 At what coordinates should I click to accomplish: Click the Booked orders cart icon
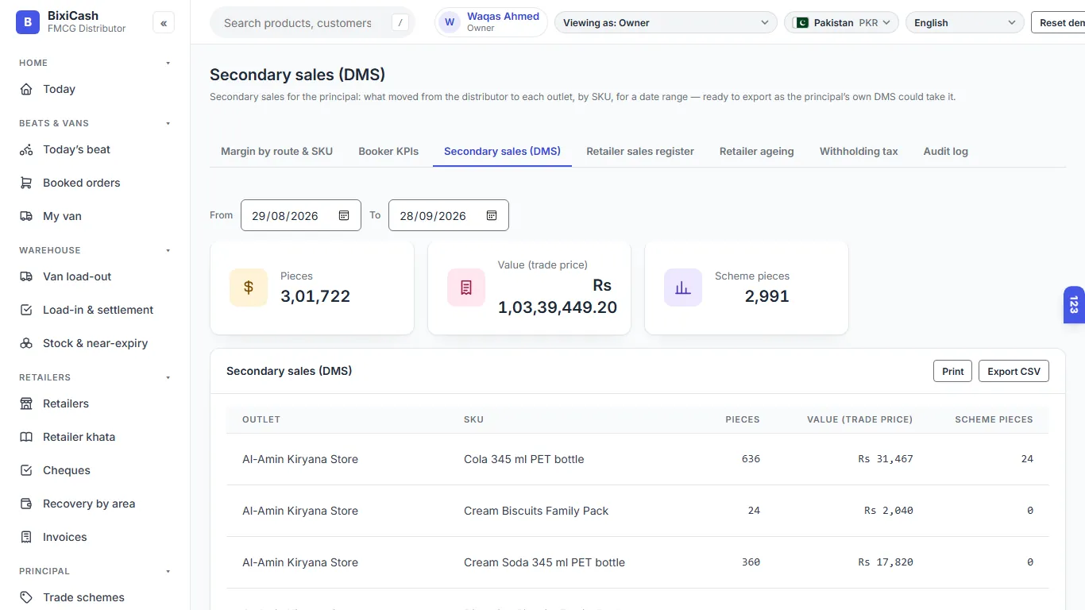pyautogui.click(x=26, y=183)
